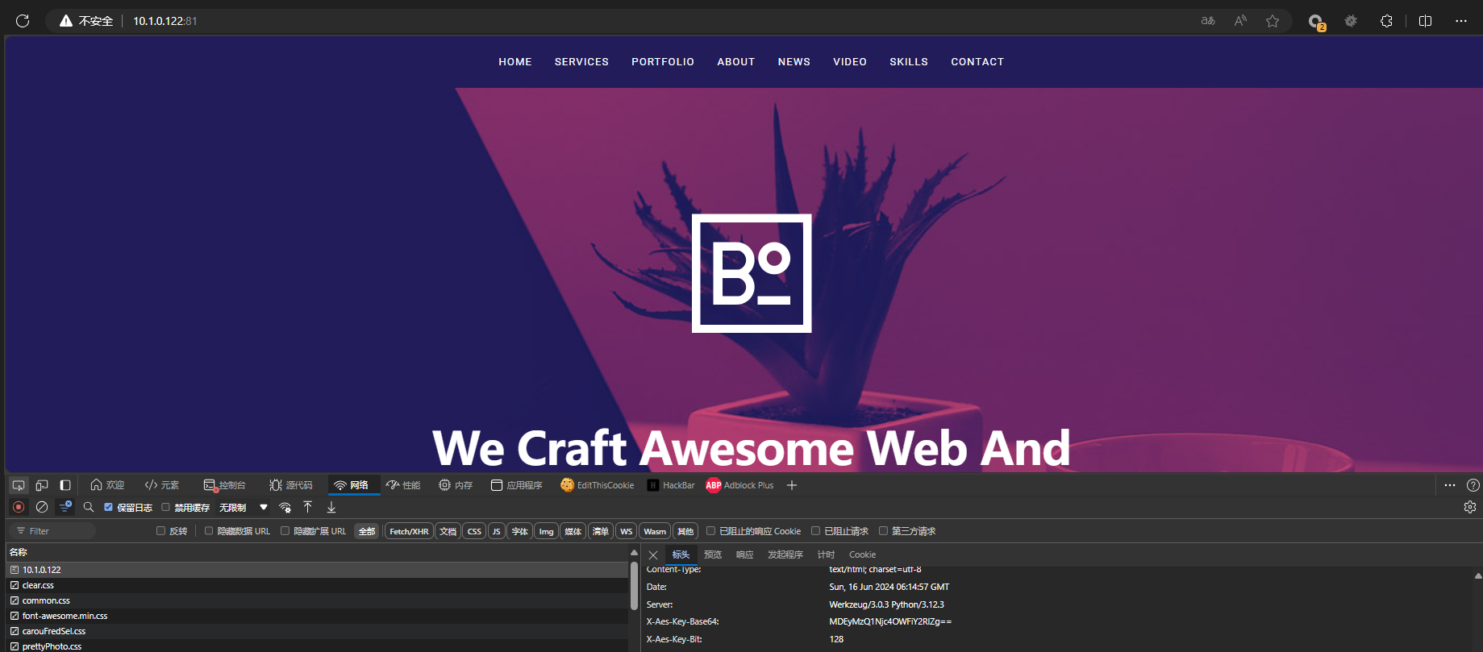
Task: Open the 性能 Performance tab
Action: [x=403, y=485]
